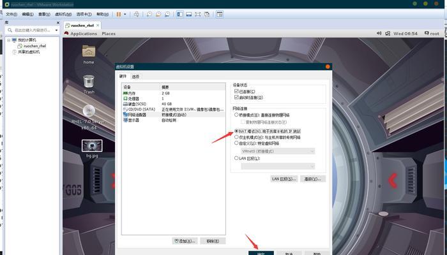This screenshot has width=447, height=255.
Task: Open the 虚拟机(M) menu
Action: [63, 14]
